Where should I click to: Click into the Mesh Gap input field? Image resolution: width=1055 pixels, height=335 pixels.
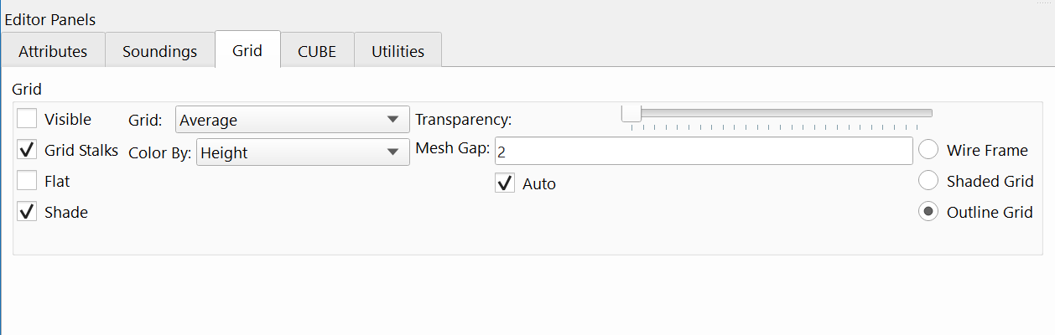(703, 152)
